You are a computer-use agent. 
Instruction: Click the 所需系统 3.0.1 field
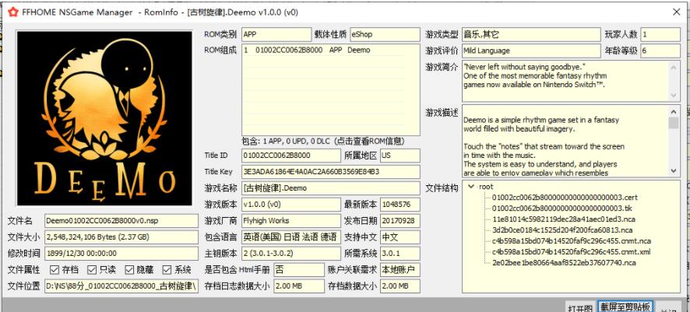400,254
